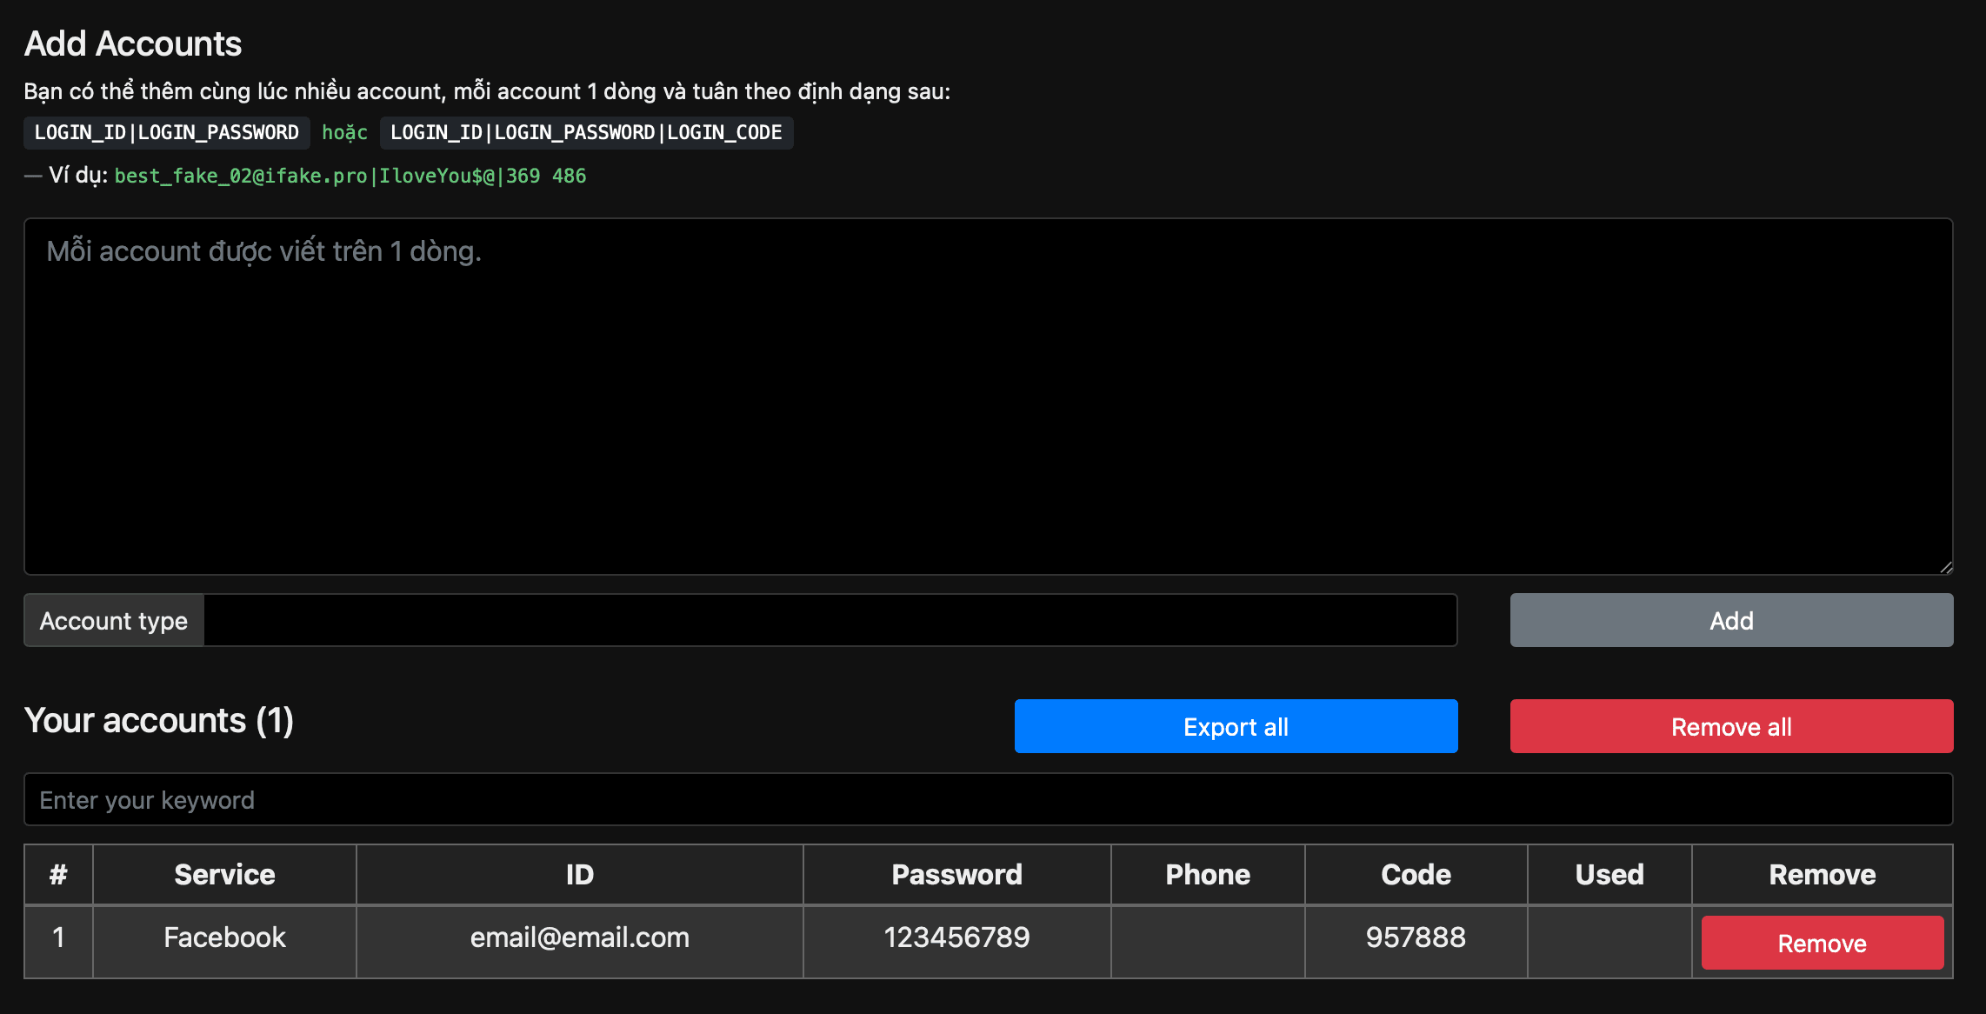Screen dimensions: 1986x1014
Task: Grab the textarea resize handle corner
Action: pyautogui.click(x=1945, y=567)
